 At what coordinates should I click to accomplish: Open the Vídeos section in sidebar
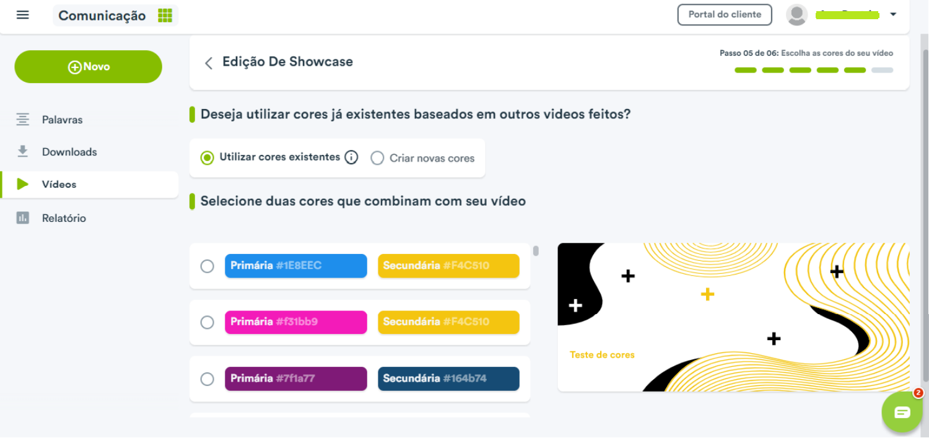pos(90,185)
